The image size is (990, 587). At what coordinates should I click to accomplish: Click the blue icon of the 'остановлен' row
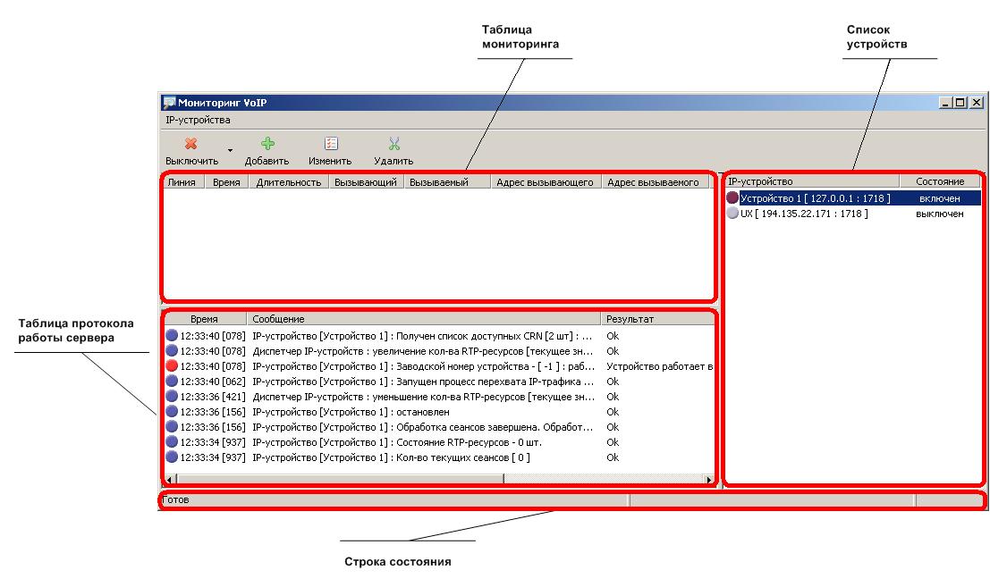[x=171, y=411]
